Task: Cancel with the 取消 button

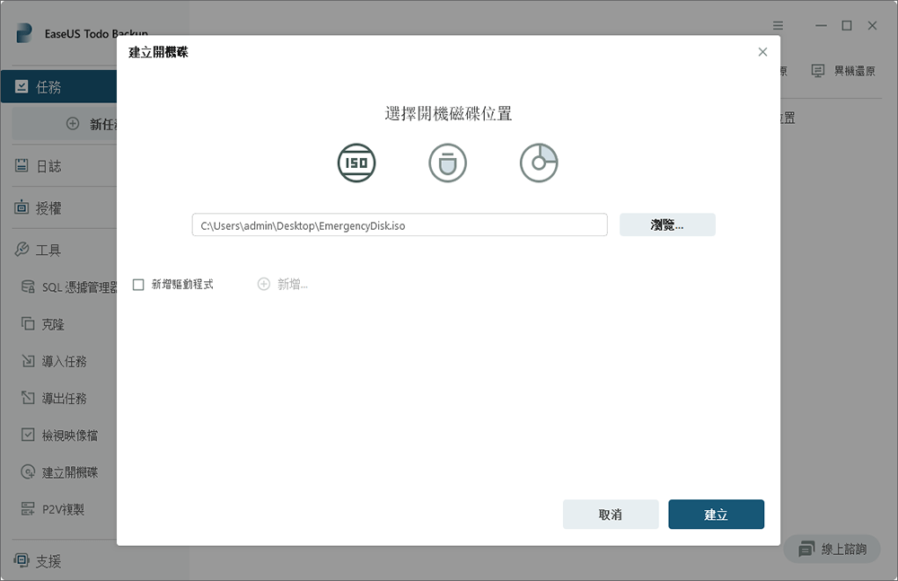Action: click(x=611, y=515)
